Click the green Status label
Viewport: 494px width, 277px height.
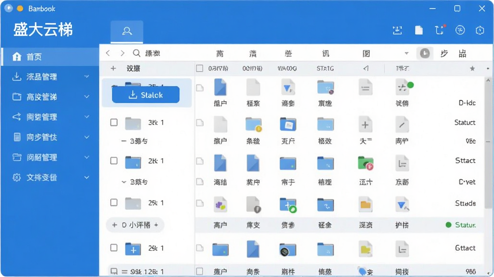pos(465,225)
